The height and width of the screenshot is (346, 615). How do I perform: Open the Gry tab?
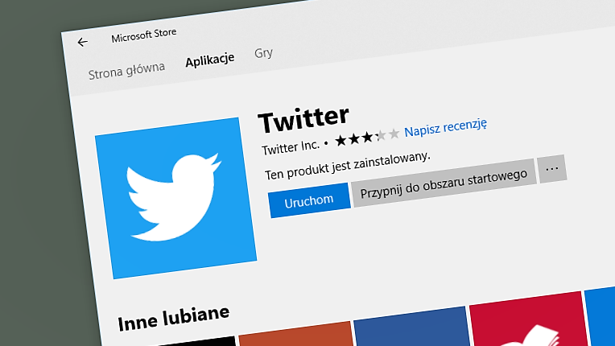tap(263, 52)
